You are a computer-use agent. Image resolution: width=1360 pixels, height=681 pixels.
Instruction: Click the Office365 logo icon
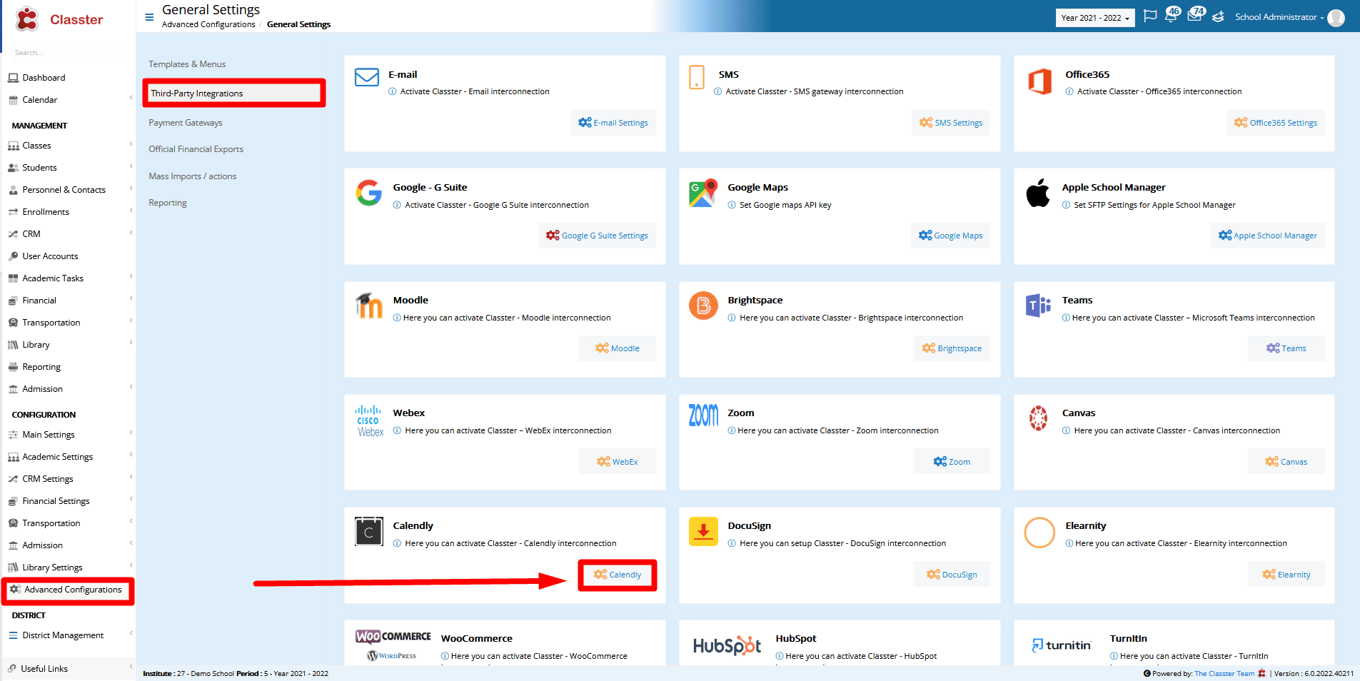[x=1039, y=81]
